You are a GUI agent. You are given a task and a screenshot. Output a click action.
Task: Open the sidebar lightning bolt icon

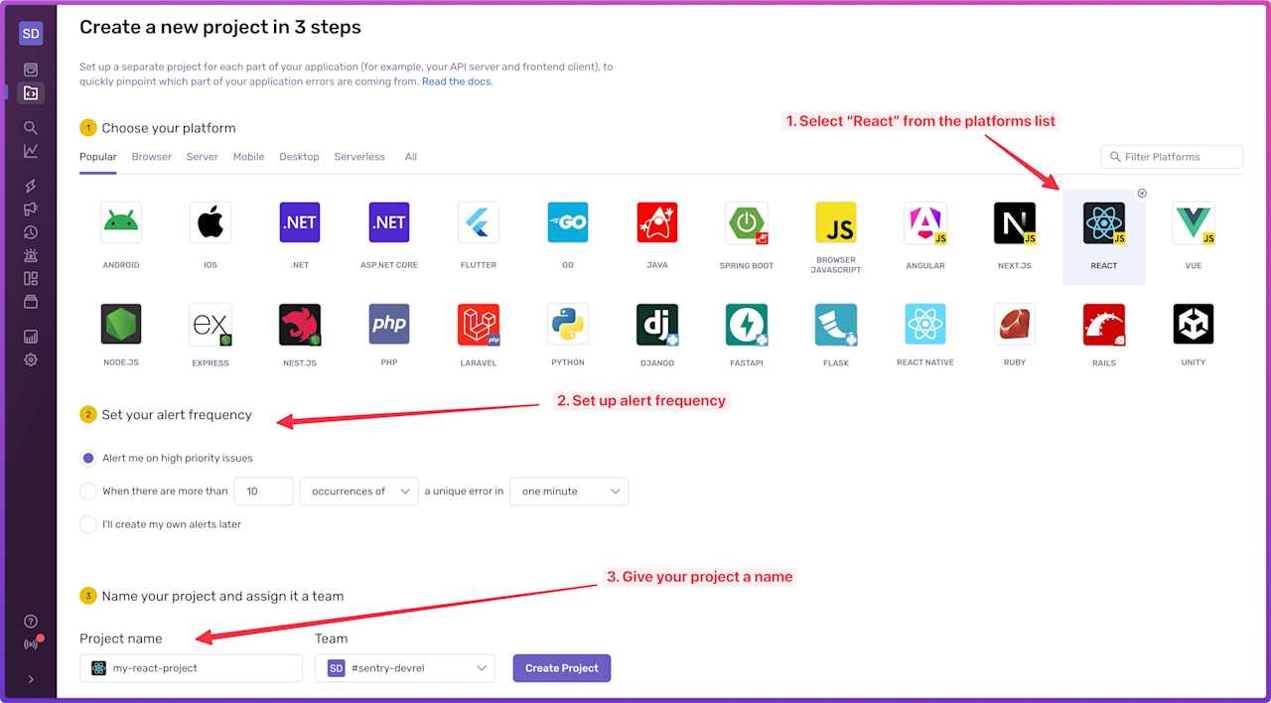coord(31,186)
